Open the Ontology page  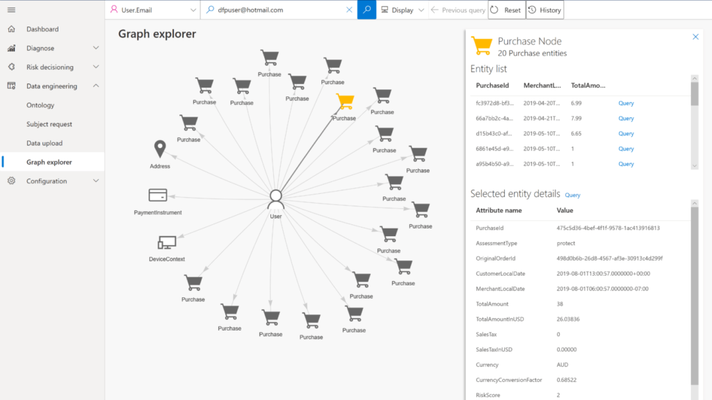[40, 106]
